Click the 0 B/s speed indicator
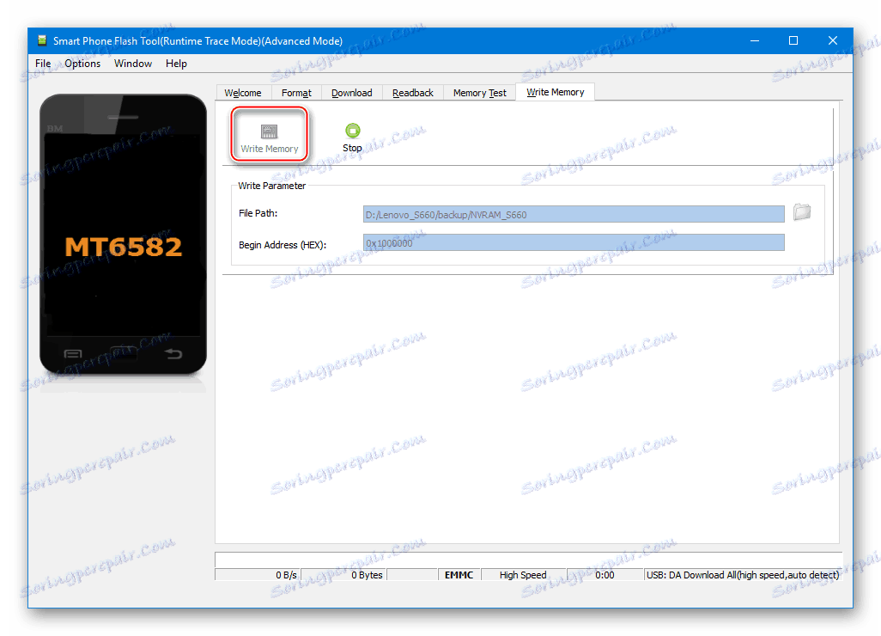The image size is (881, 636). (x=283, y=575)
